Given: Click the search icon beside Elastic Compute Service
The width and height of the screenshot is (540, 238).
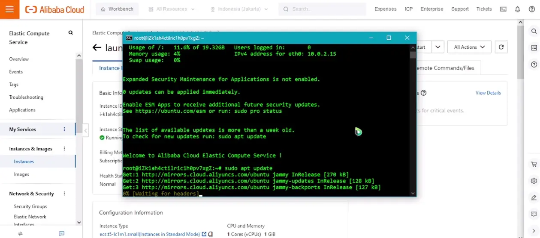Looking at the screenshot, I should [71, 33].
